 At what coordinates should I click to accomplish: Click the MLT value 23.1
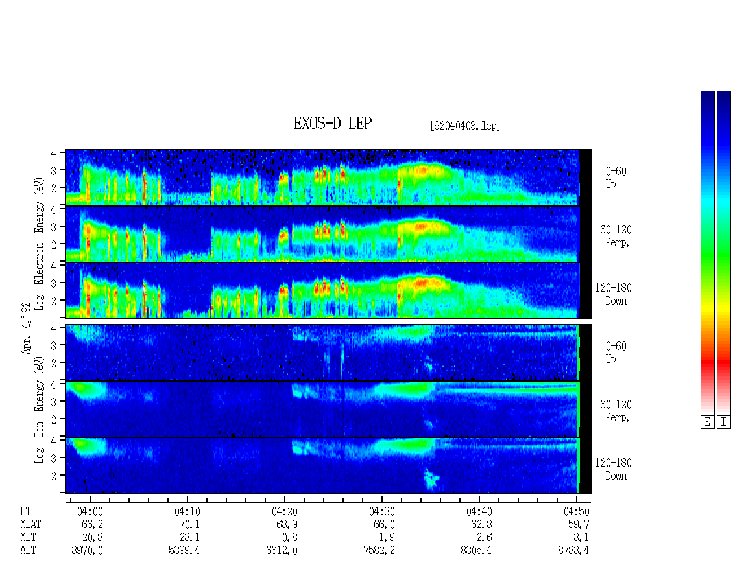point(190,538)
